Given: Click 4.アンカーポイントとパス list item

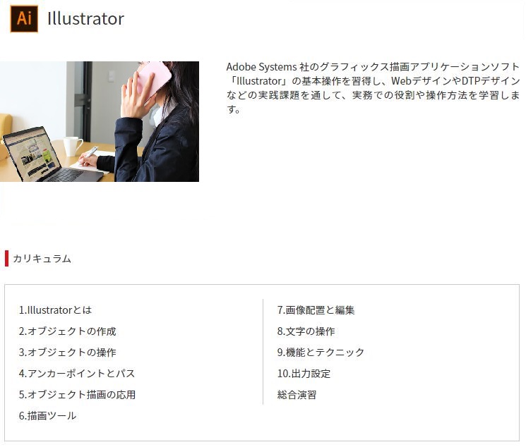Looking at the screenshot, I should (x=76, y=374).
